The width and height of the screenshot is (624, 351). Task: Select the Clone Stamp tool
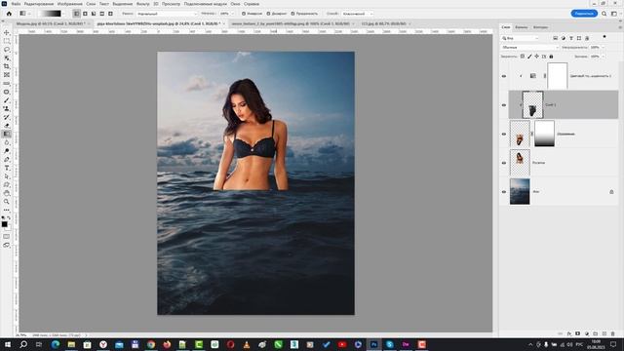tap(7, 108)
